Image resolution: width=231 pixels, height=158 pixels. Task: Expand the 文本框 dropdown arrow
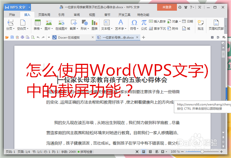[112, 29]
